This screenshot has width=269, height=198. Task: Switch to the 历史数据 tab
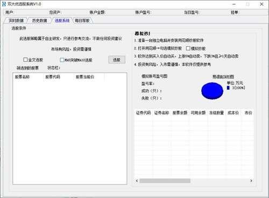[x=39, y=20]
